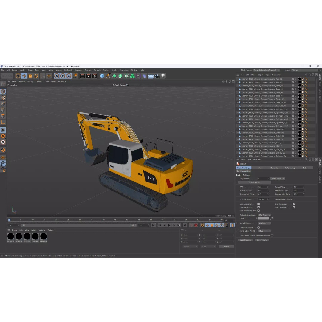Add a Floor grid object icon
The image size is (322, 322).
[x=151, y=76]
